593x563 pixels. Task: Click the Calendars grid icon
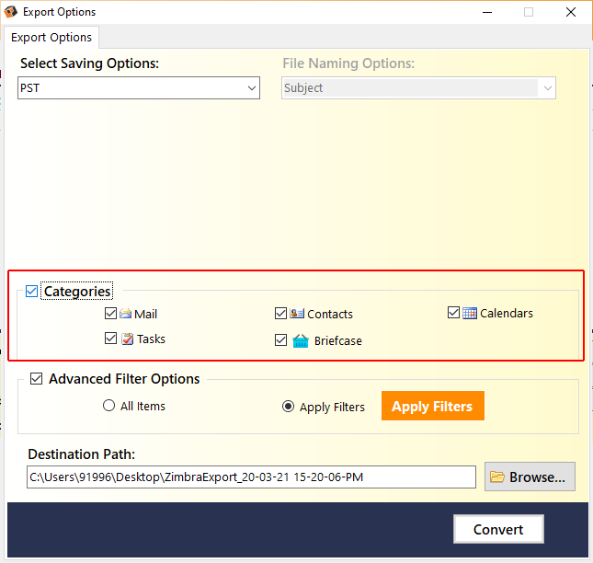pos(470,314)
